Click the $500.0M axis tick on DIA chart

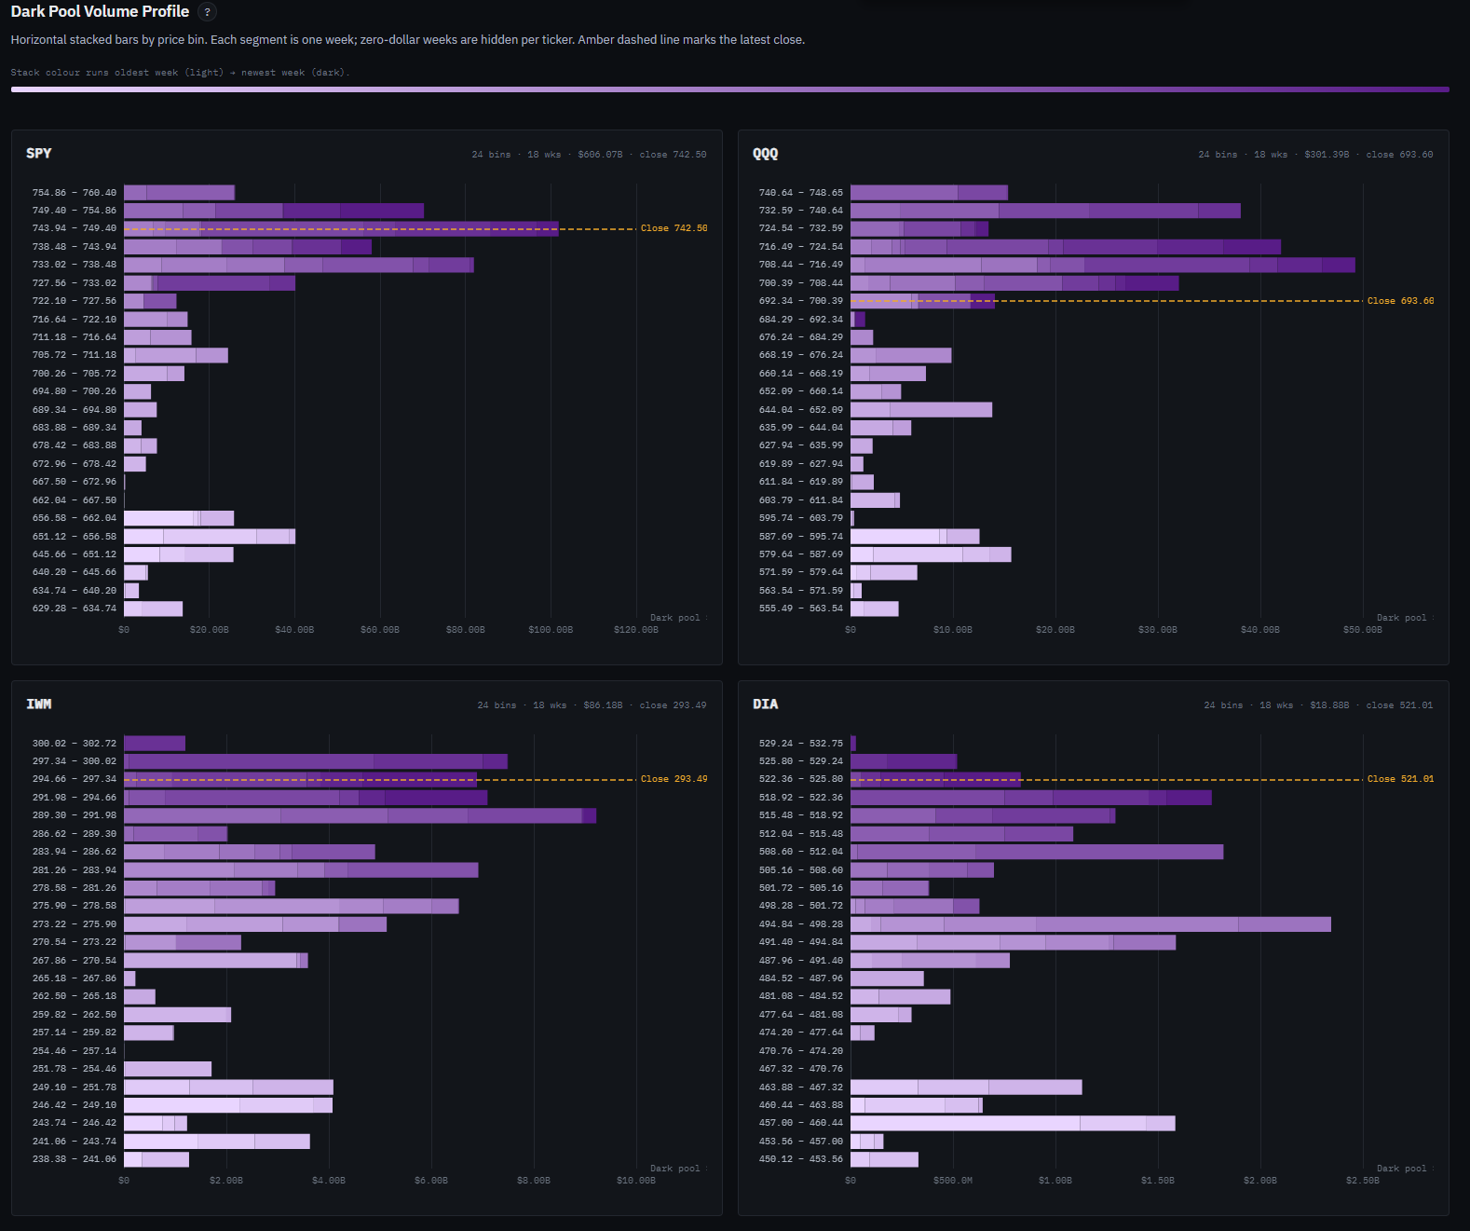(953, 1181)
